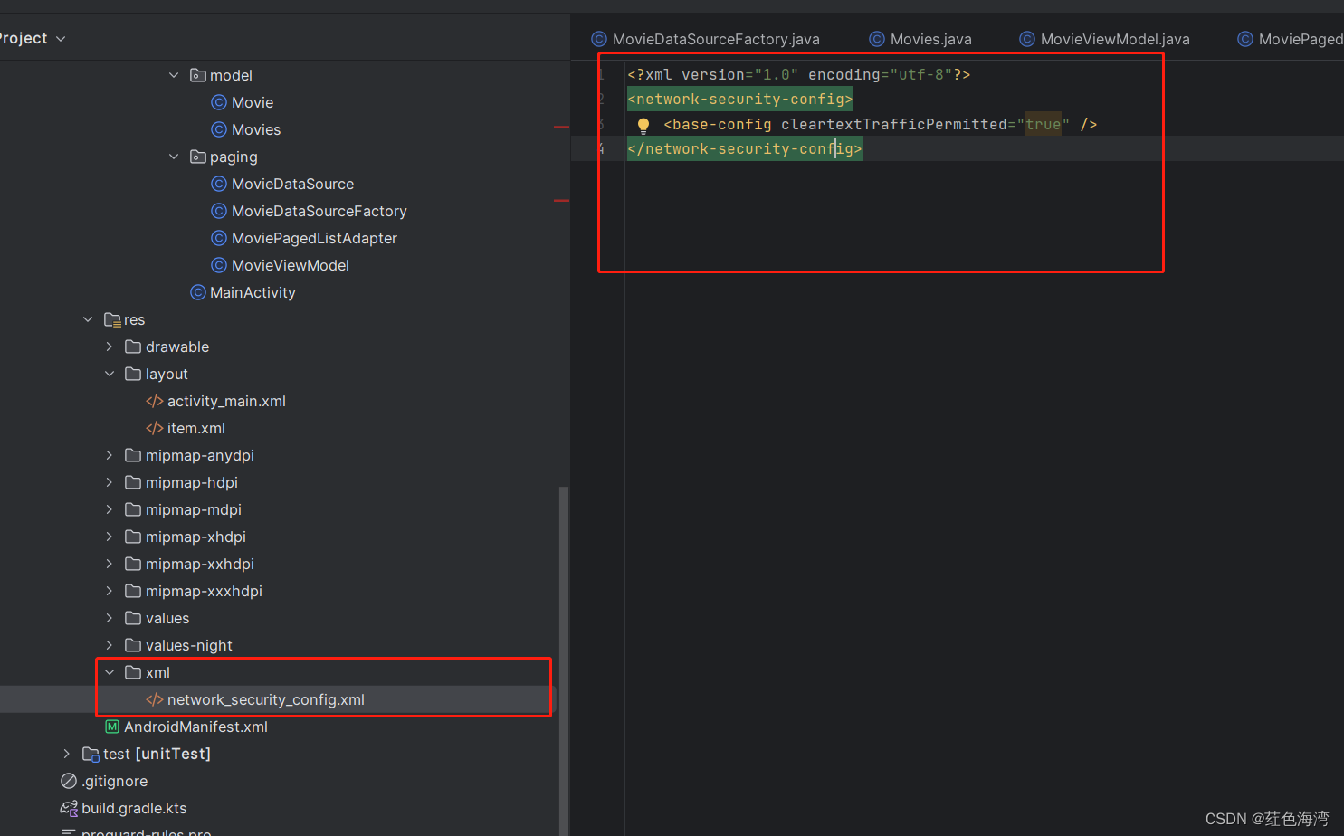
Task: Switch to the Movies.java tab
Action: click(x=930, y=39)
